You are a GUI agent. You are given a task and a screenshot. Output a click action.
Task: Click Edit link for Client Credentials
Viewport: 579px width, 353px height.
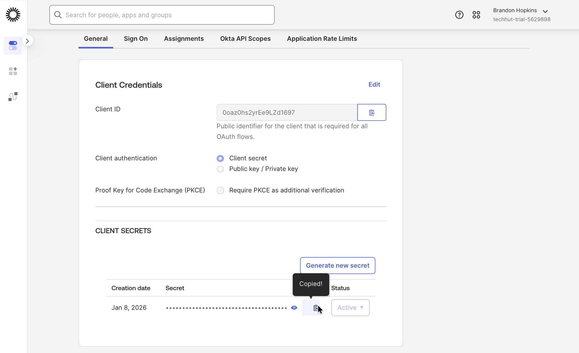coord(374,85)
